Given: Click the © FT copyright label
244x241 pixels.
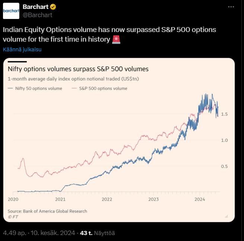Looking at the screenshot, I should click(x=13, y=216).
